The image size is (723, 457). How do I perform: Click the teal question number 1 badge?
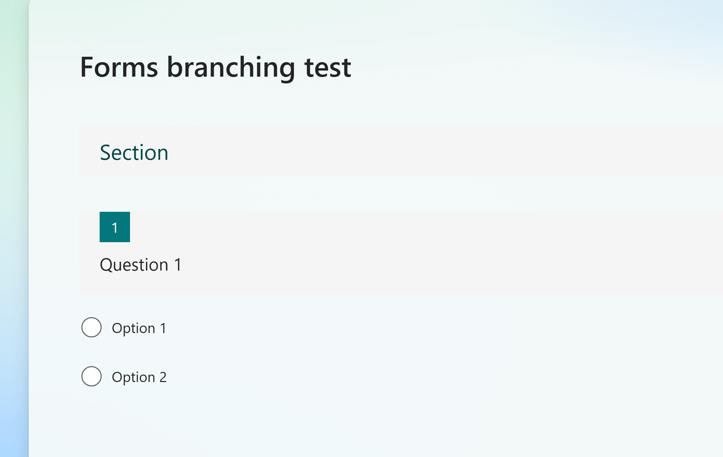(x=115, y=227)
